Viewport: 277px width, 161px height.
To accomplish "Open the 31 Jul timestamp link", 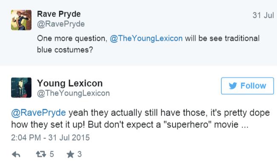I will 263,15.
